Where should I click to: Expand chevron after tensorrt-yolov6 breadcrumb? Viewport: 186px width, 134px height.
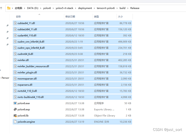pos(117,8)
